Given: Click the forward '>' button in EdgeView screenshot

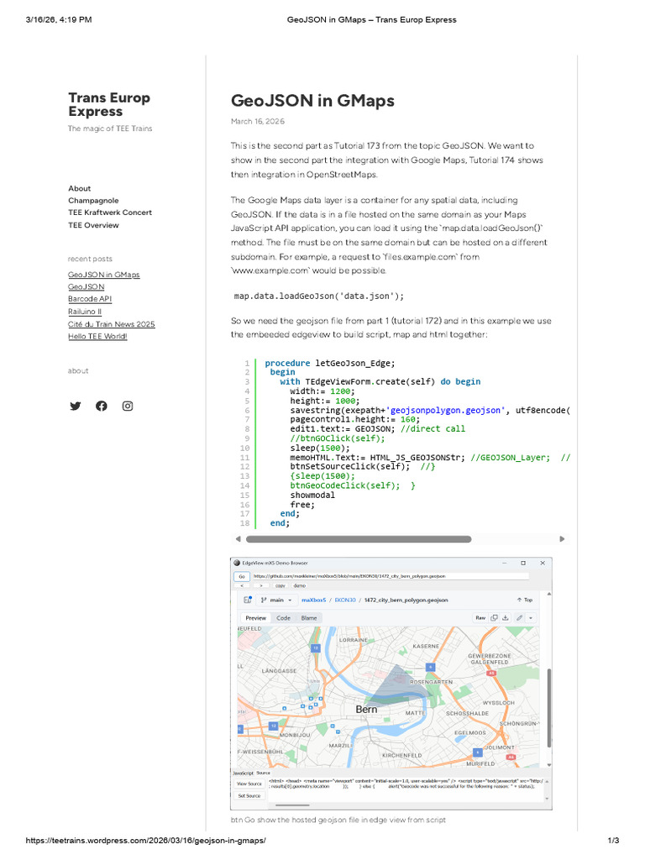Looking at the screenshot, I should tap(261, 585).
